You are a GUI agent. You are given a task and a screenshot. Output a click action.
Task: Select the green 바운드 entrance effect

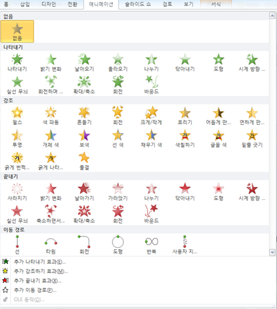(x=151, y=85)
